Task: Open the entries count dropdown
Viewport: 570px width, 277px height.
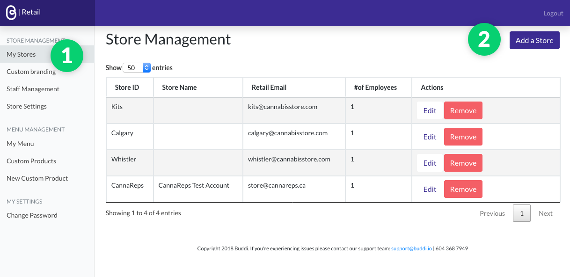Action: pyautogui.click(x=137, y=68)
